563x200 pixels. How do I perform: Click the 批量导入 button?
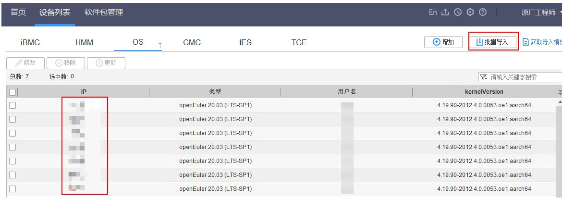point(493,42)
